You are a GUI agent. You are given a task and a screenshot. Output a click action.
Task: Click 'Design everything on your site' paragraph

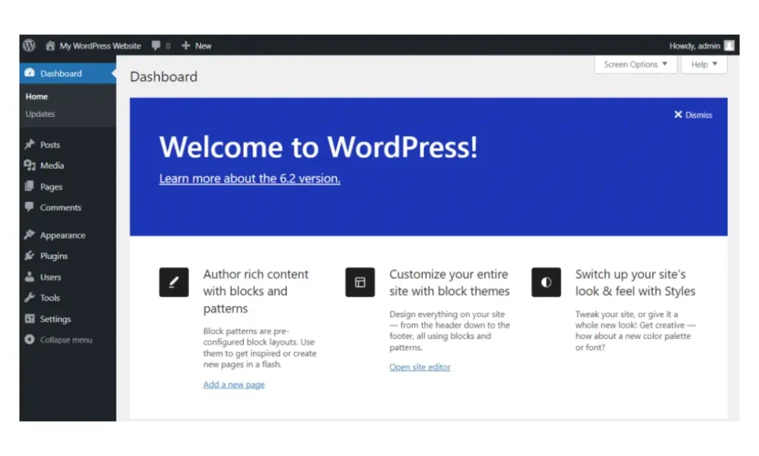[x=450, y=331]
